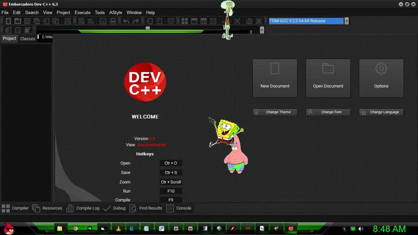Click the Rebuild All toolbar icon
This screenshot has height=235, width=418.
pos(213,21)
